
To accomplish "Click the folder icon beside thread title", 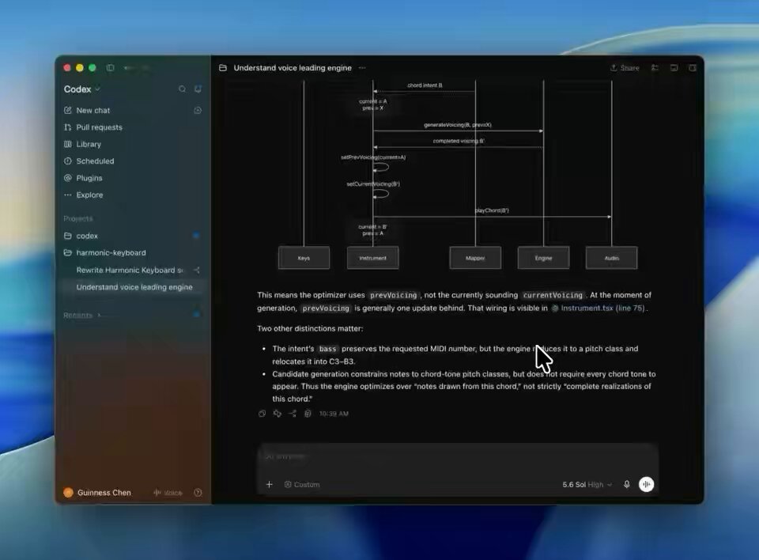I will coord(223,68).
